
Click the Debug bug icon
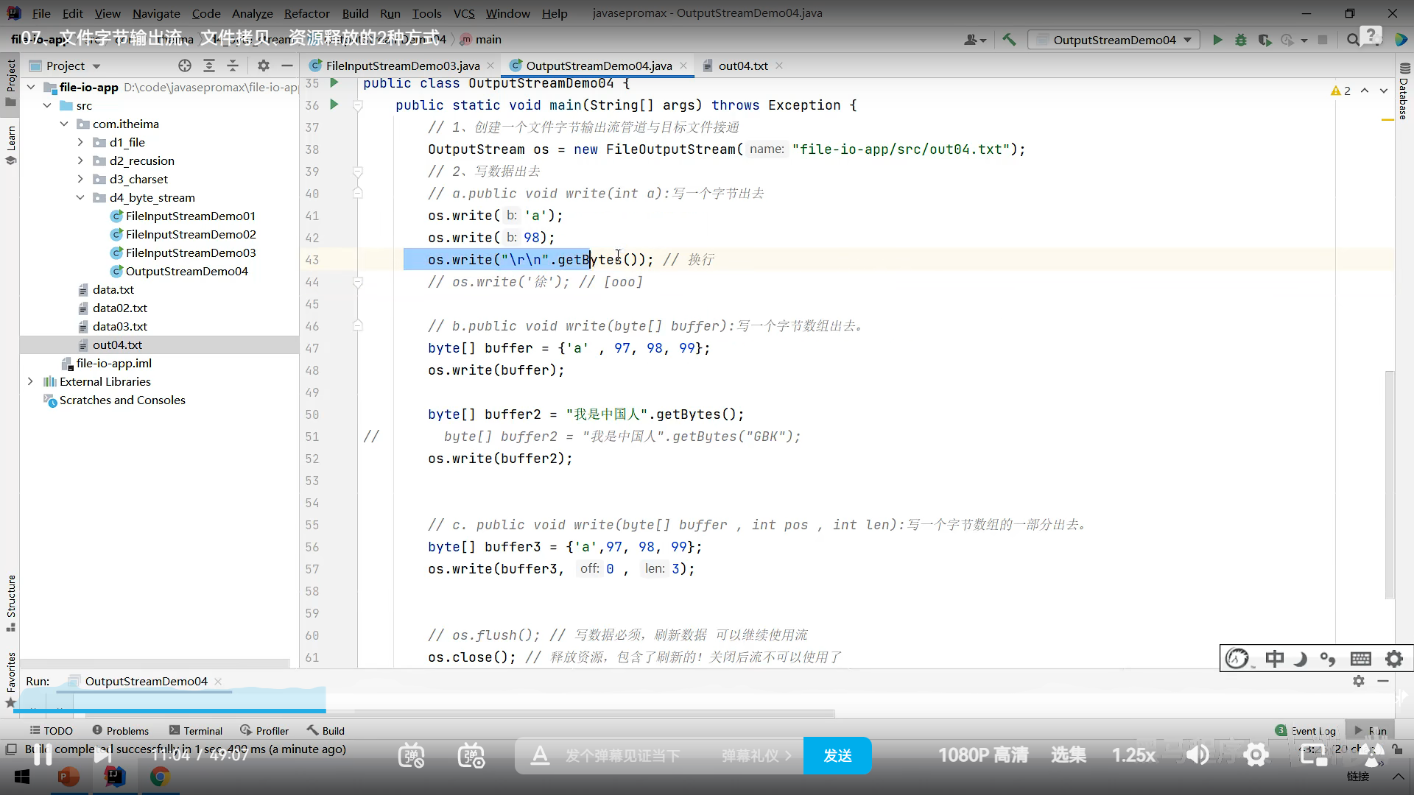[x=1241, y=40]
